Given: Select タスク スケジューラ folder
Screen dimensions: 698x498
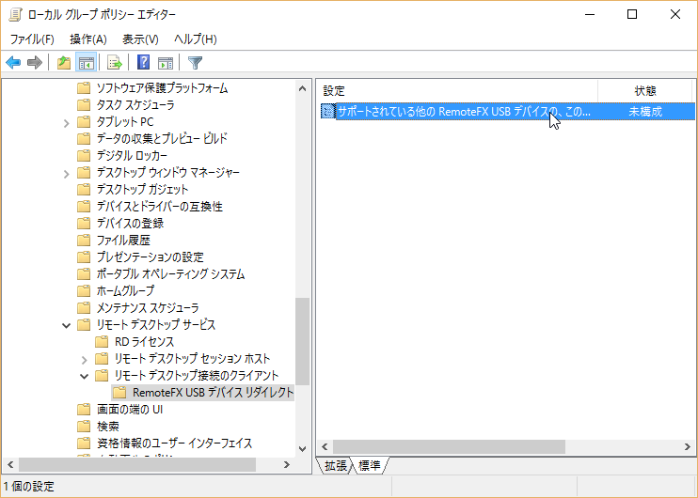Looking at the screenshot, I should click(x=135, y=105).
